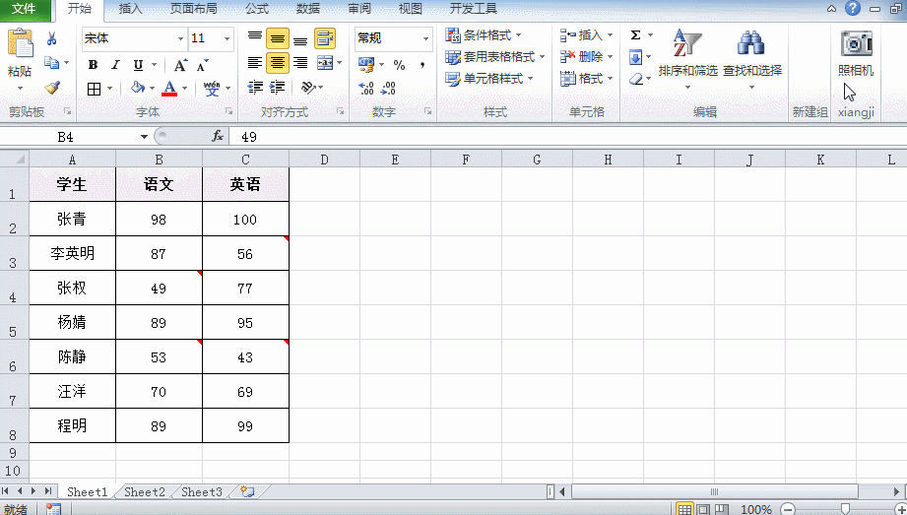Open 套用表格格式 table format dropdown
This screenshot has width=907, height=515.
coord(495,57)
